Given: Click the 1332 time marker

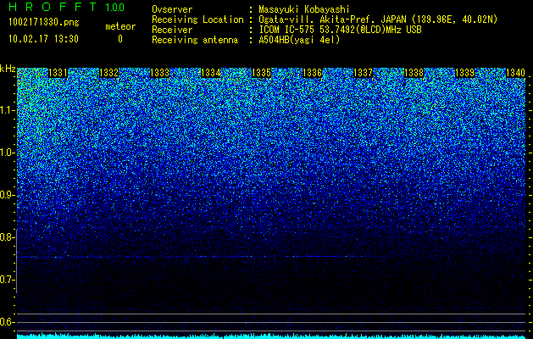Looking at the screenshot, I should (x=108, y=73).
